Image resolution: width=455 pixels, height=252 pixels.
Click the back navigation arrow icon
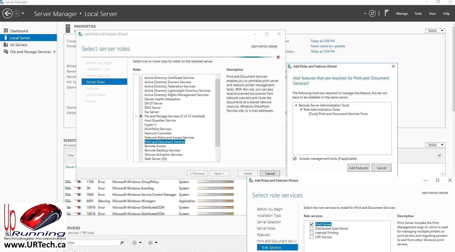pyautogui.click(x=7, y=13)
